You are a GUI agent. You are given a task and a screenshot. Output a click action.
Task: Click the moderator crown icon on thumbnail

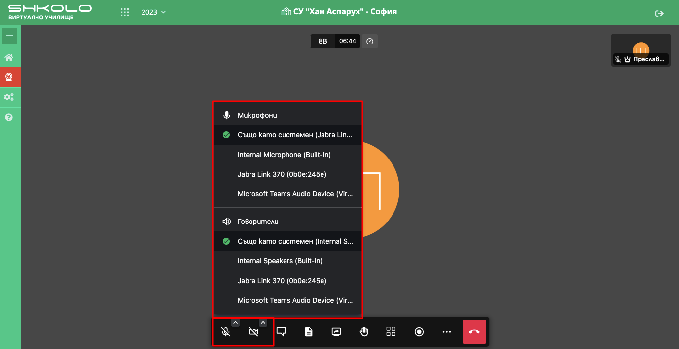click(627, 60)
